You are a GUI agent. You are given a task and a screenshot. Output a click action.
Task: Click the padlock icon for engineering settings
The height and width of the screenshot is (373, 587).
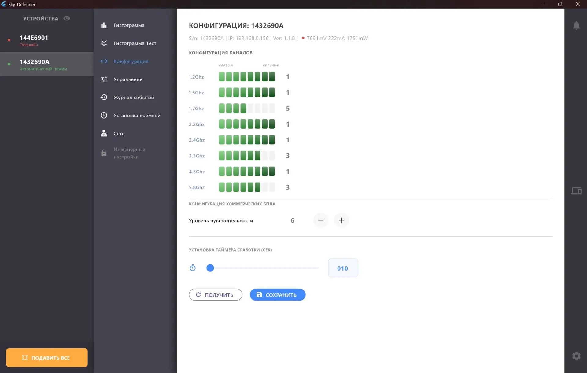coord(104,153)
